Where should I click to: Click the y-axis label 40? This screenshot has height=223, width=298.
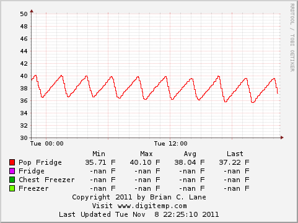24,76
